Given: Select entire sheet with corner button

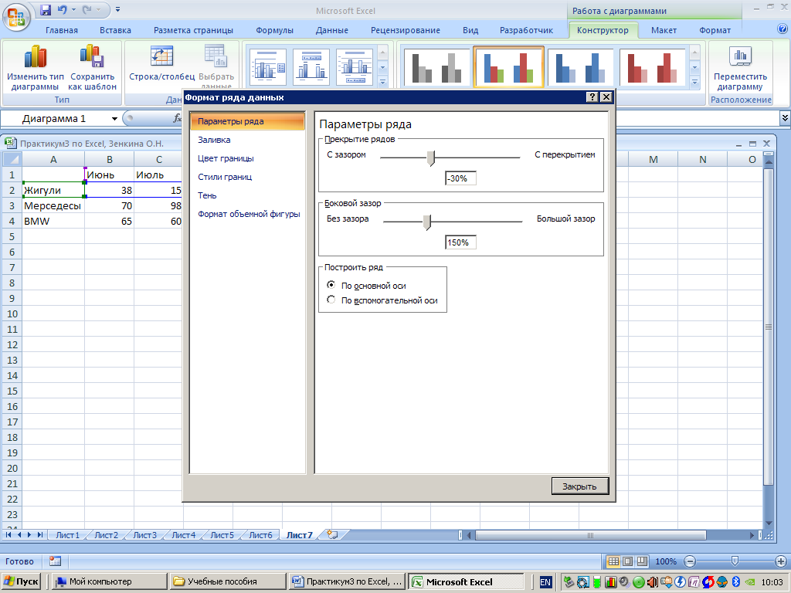Looking at the screenshot, I should (x=12, y=159).
